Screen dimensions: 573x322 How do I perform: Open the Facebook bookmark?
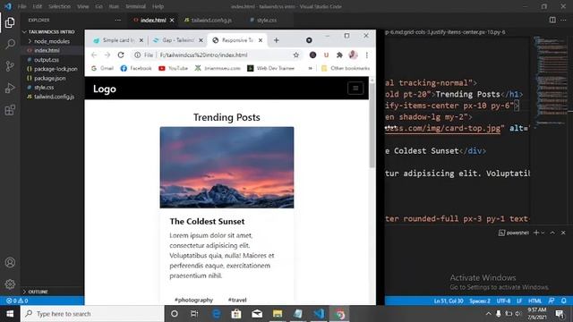pyautogui.click(x=136, y=68)
